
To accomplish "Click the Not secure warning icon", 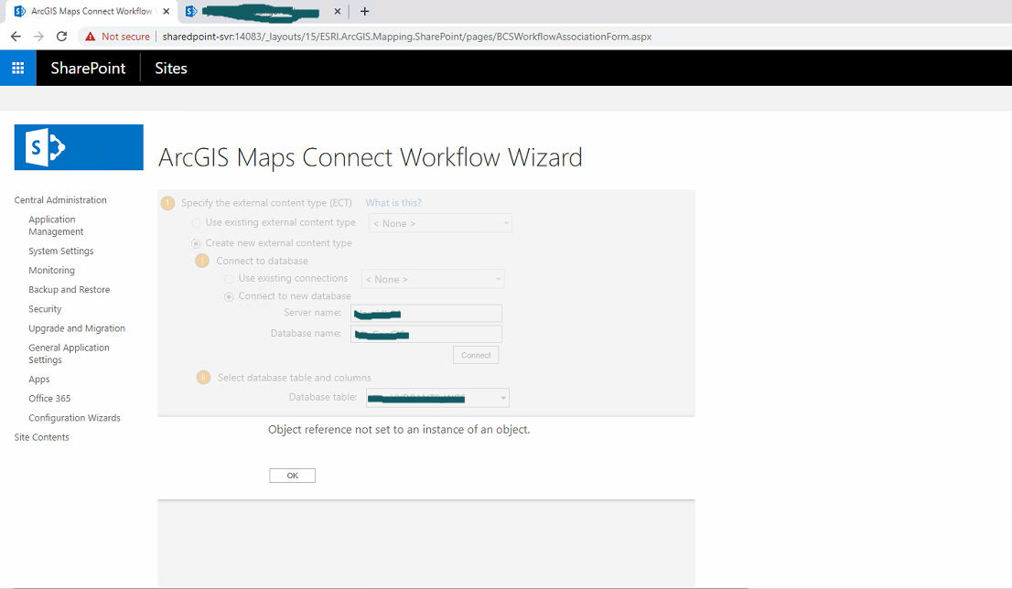I will click(91, 37).
